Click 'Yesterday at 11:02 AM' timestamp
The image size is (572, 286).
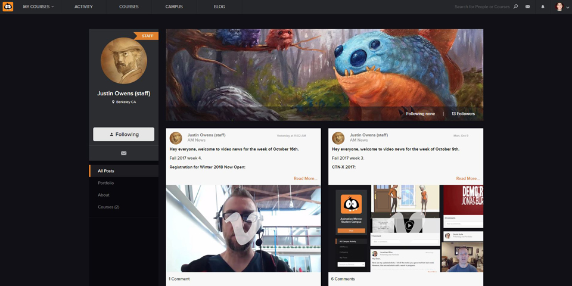tap(291, 136)
